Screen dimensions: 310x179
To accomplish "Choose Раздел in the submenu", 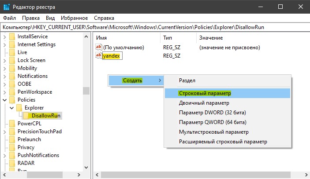I will (x=228, y=80).
